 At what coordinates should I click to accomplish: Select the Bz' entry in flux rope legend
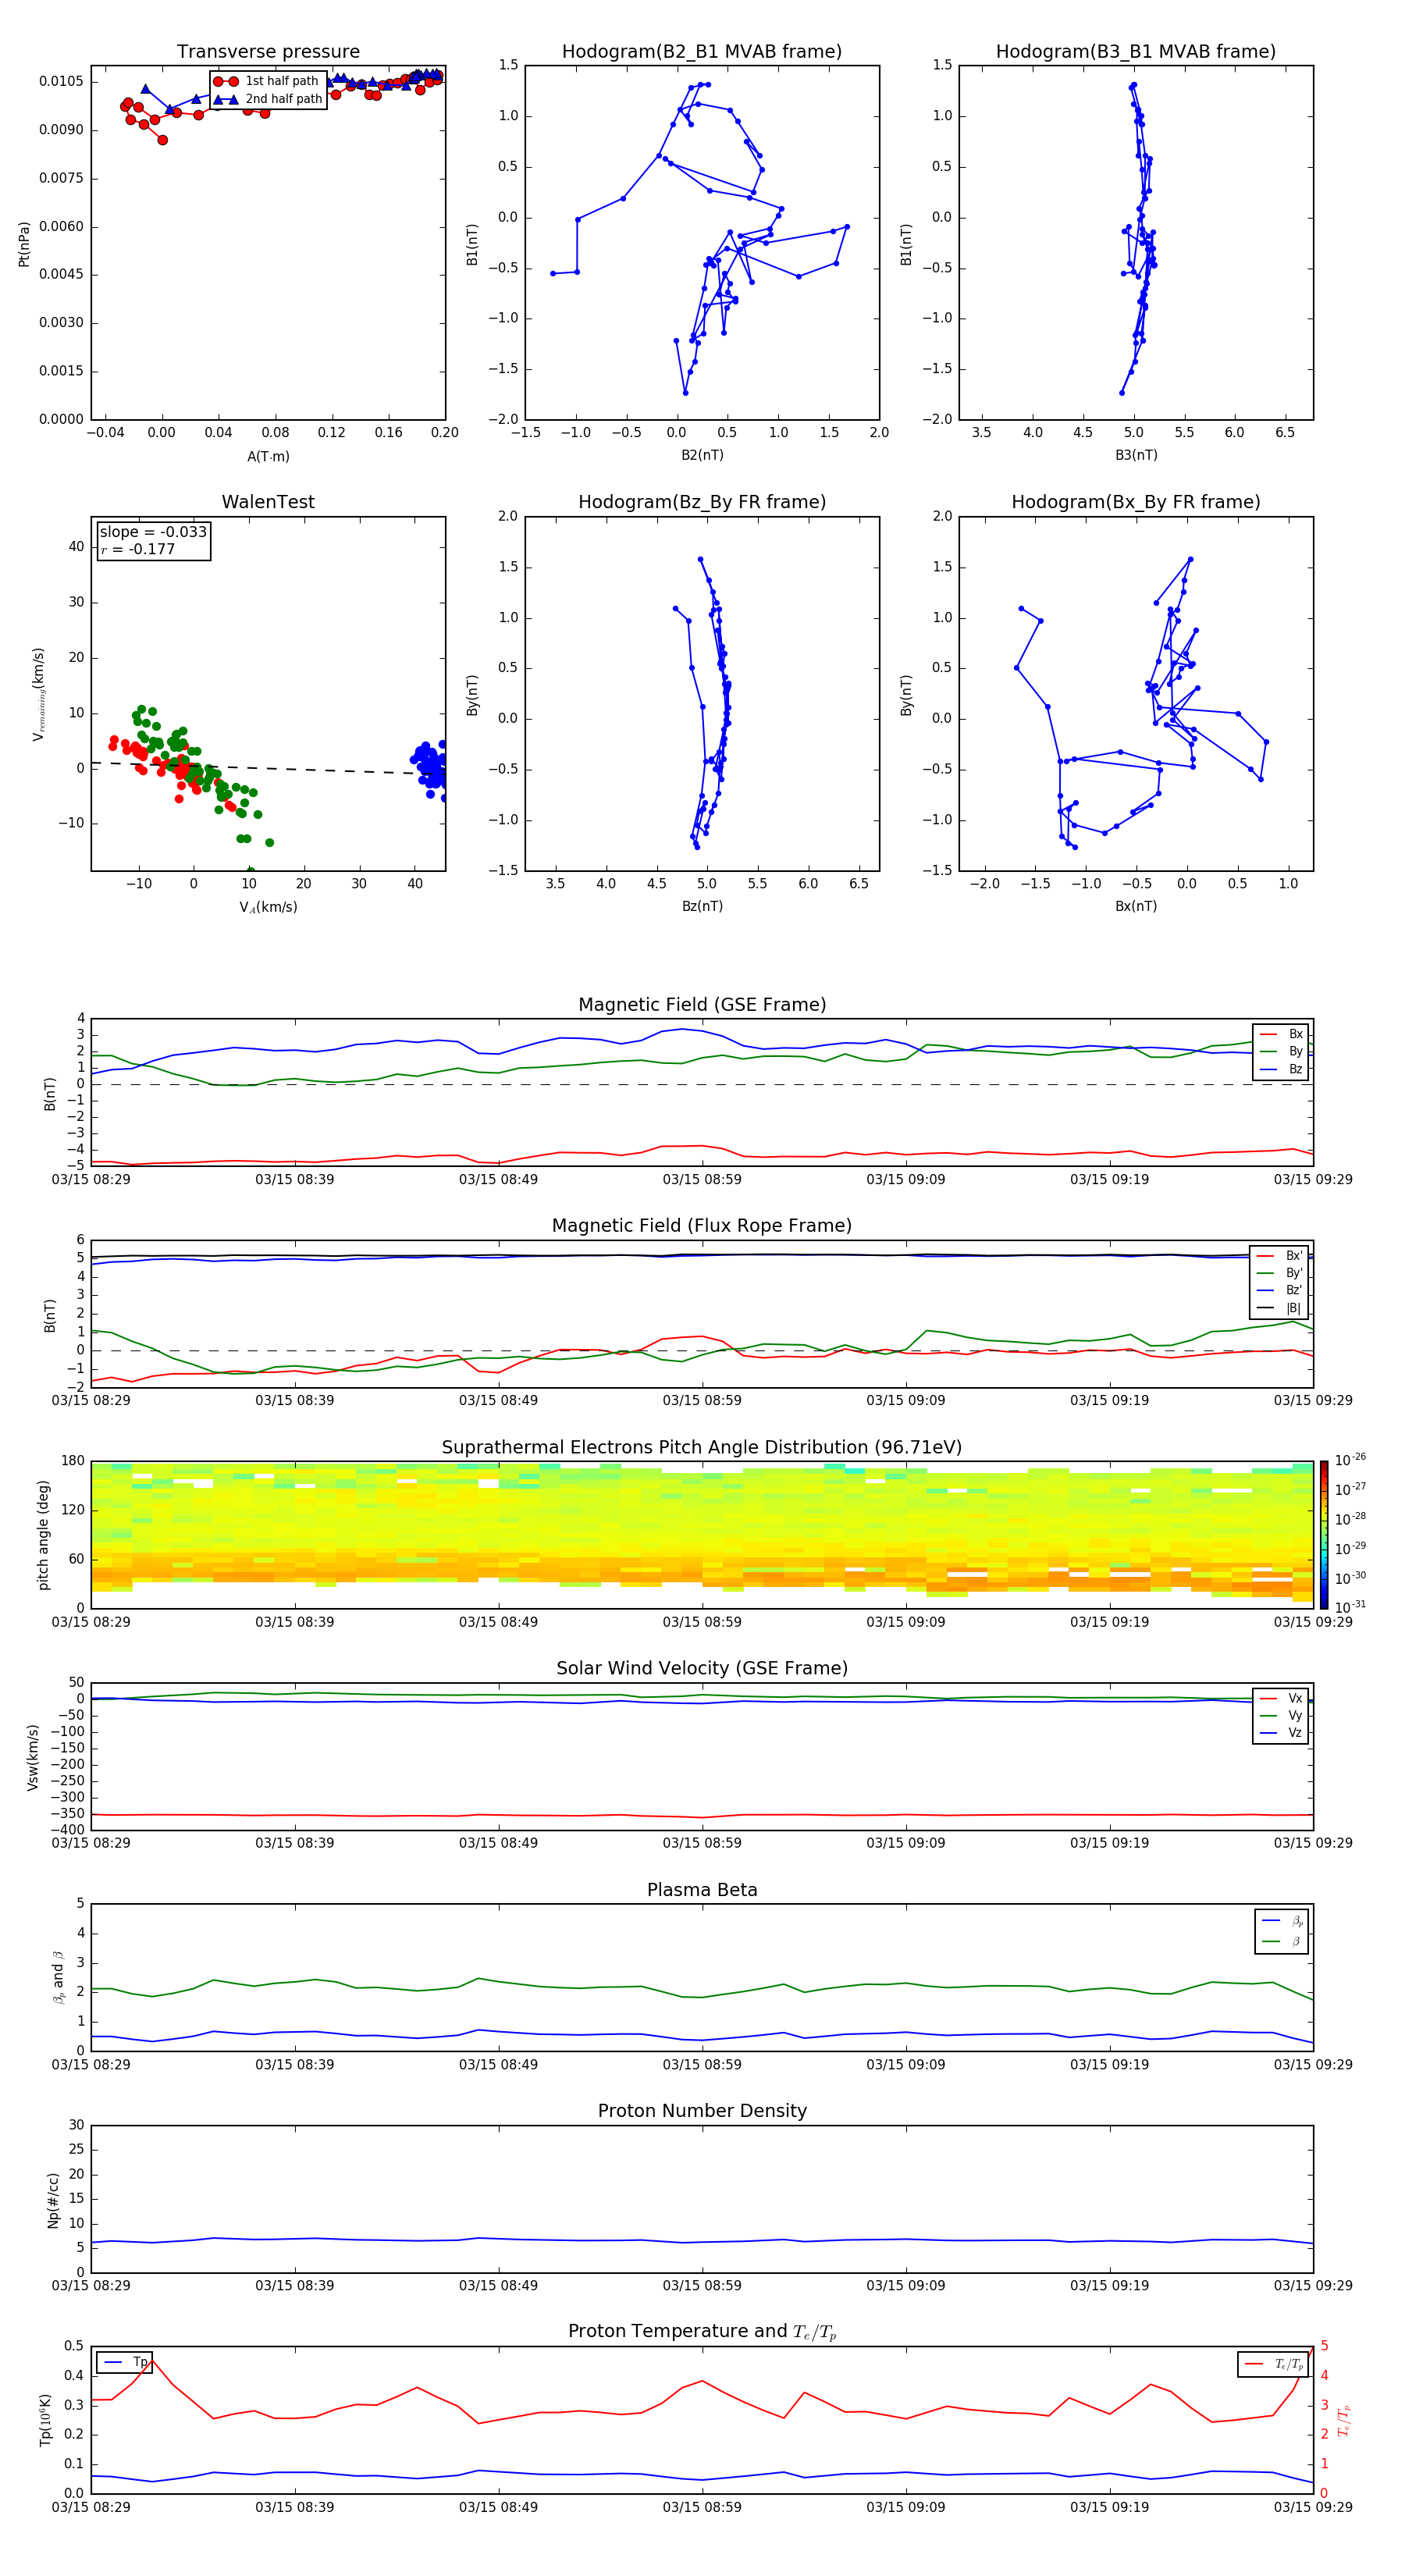click(1280, 1291)
